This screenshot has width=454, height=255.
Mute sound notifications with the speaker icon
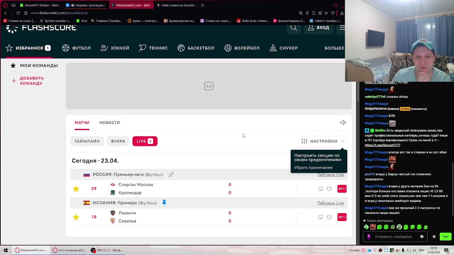tap(343, 123)
